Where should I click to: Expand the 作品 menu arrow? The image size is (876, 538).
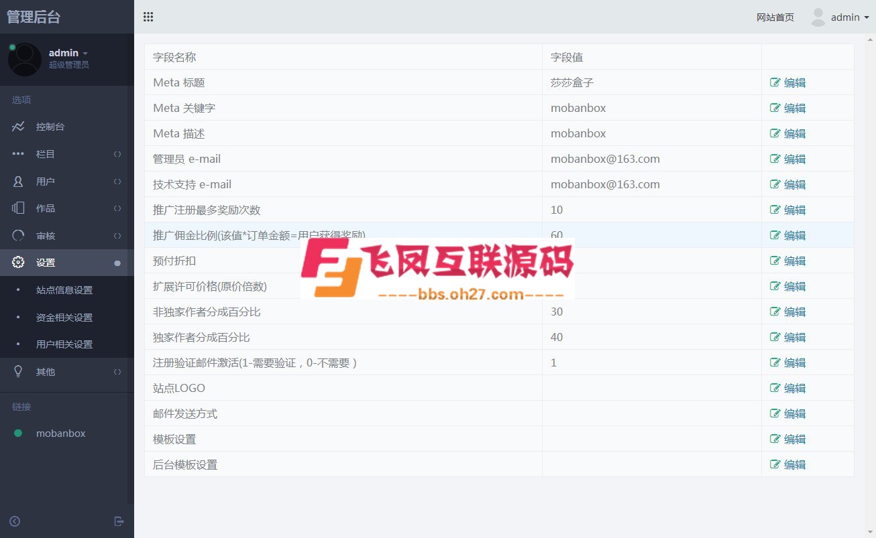coord(117,208)
